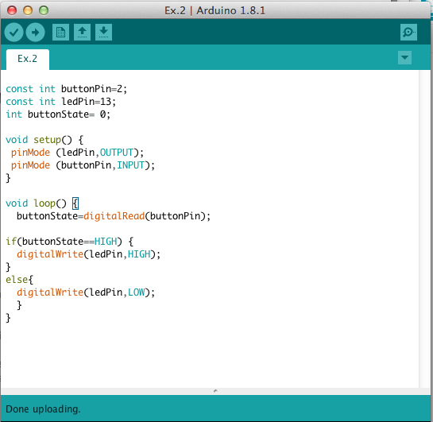The height and width of the screenshot is (422, 433).
Task: Click the line 'const int ledPin=13;'
Action: click(x=60, y=102)
